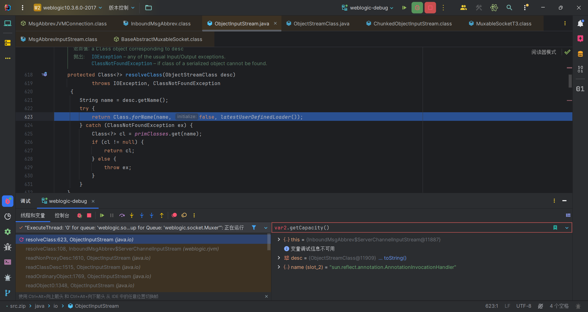
Task: Open Project tool window icon
Action: [x=8, y=23]
